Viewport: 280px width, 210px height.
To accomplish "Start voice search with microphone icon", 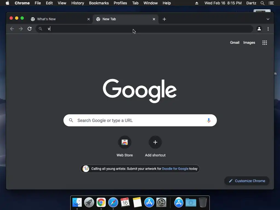I will coord(209,120).
